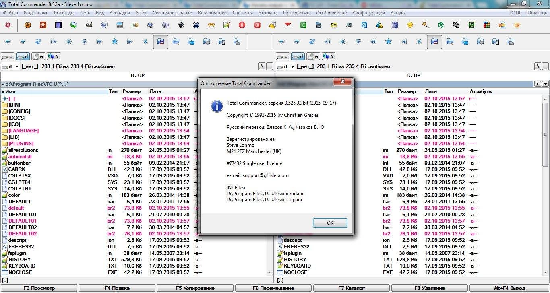Viewport: 550px width, 293px height.
Task: Open the Закладки menu
Action: [120, 13]
